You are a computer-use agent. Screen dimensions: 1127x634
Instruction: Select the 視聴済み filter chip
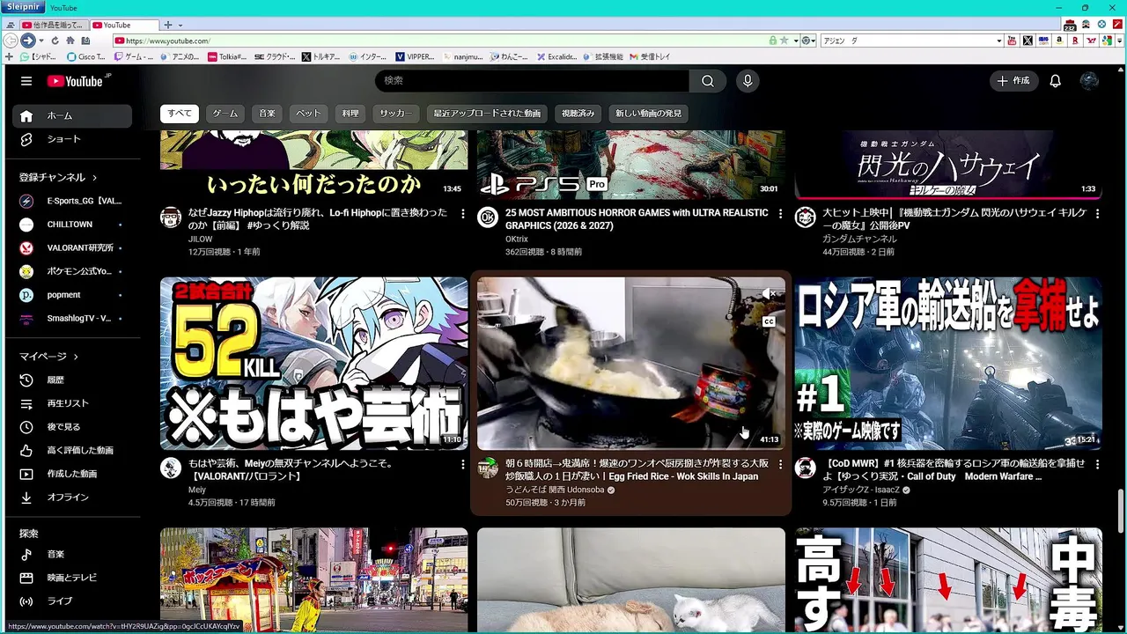pos(578,114)
